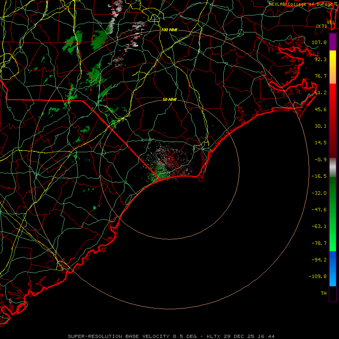Viewport: 339px width, 339px height.
Task: Click the -16.5 legend value
Action: pyautogui.click(x=319, y=176)
